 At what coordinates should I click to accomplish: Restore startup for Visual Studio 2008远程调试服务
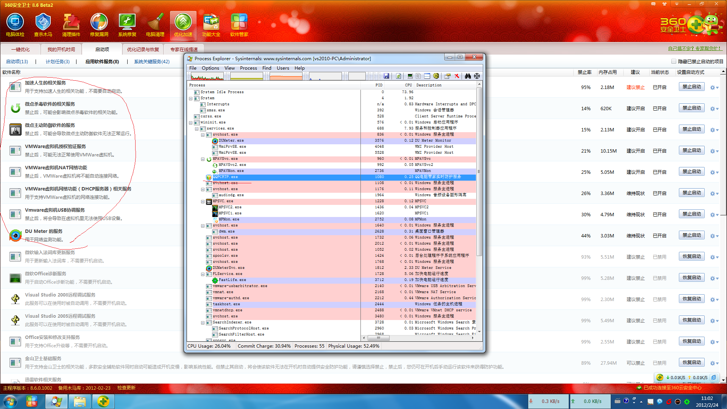click(692, 299)
